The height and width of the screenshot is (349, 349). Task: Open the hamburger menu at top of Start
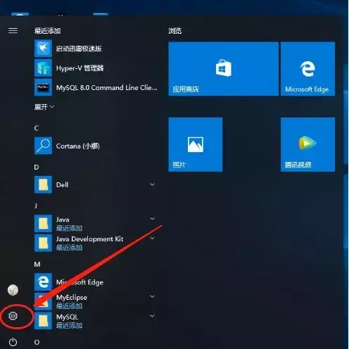tap(13, 30)
